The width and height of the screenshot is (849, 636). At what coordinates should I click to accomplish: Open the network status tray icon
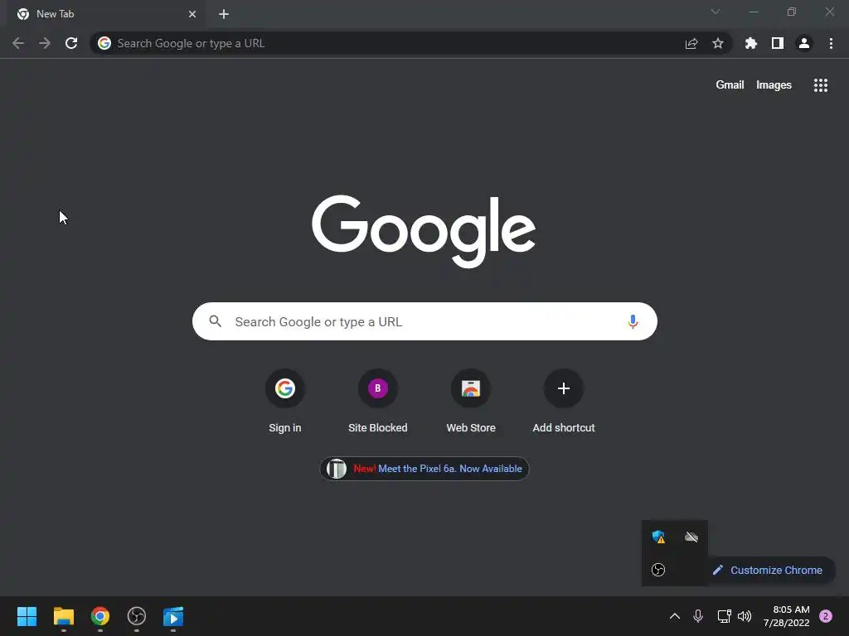724,616
